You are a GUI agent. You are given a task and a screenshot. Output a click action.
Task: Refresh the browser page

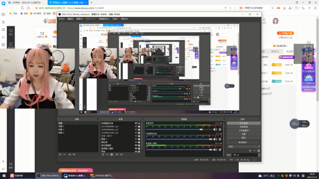(22, 8)
